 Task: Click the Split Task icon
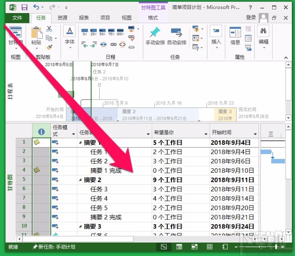pos(103,45)
